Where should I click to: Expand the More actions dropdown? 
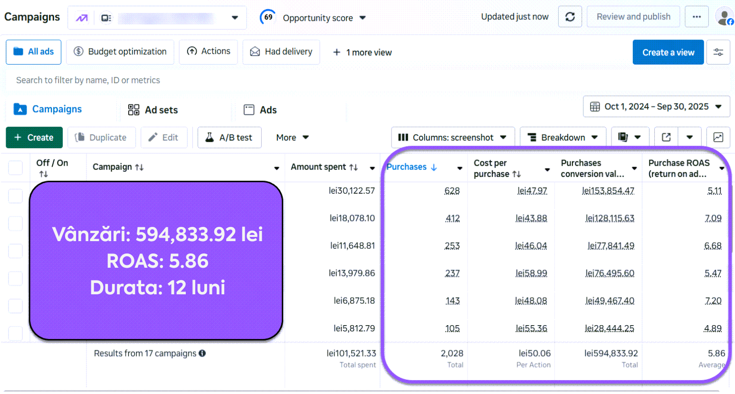pos(293,137)
